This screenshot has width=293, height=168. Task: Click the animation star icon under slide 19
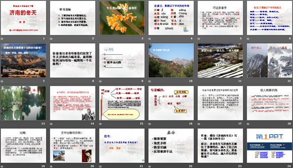click(x=2, y=166)
